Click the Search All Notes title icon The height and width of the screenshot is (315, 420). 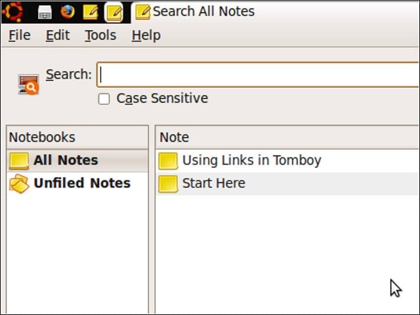point(142,12)
